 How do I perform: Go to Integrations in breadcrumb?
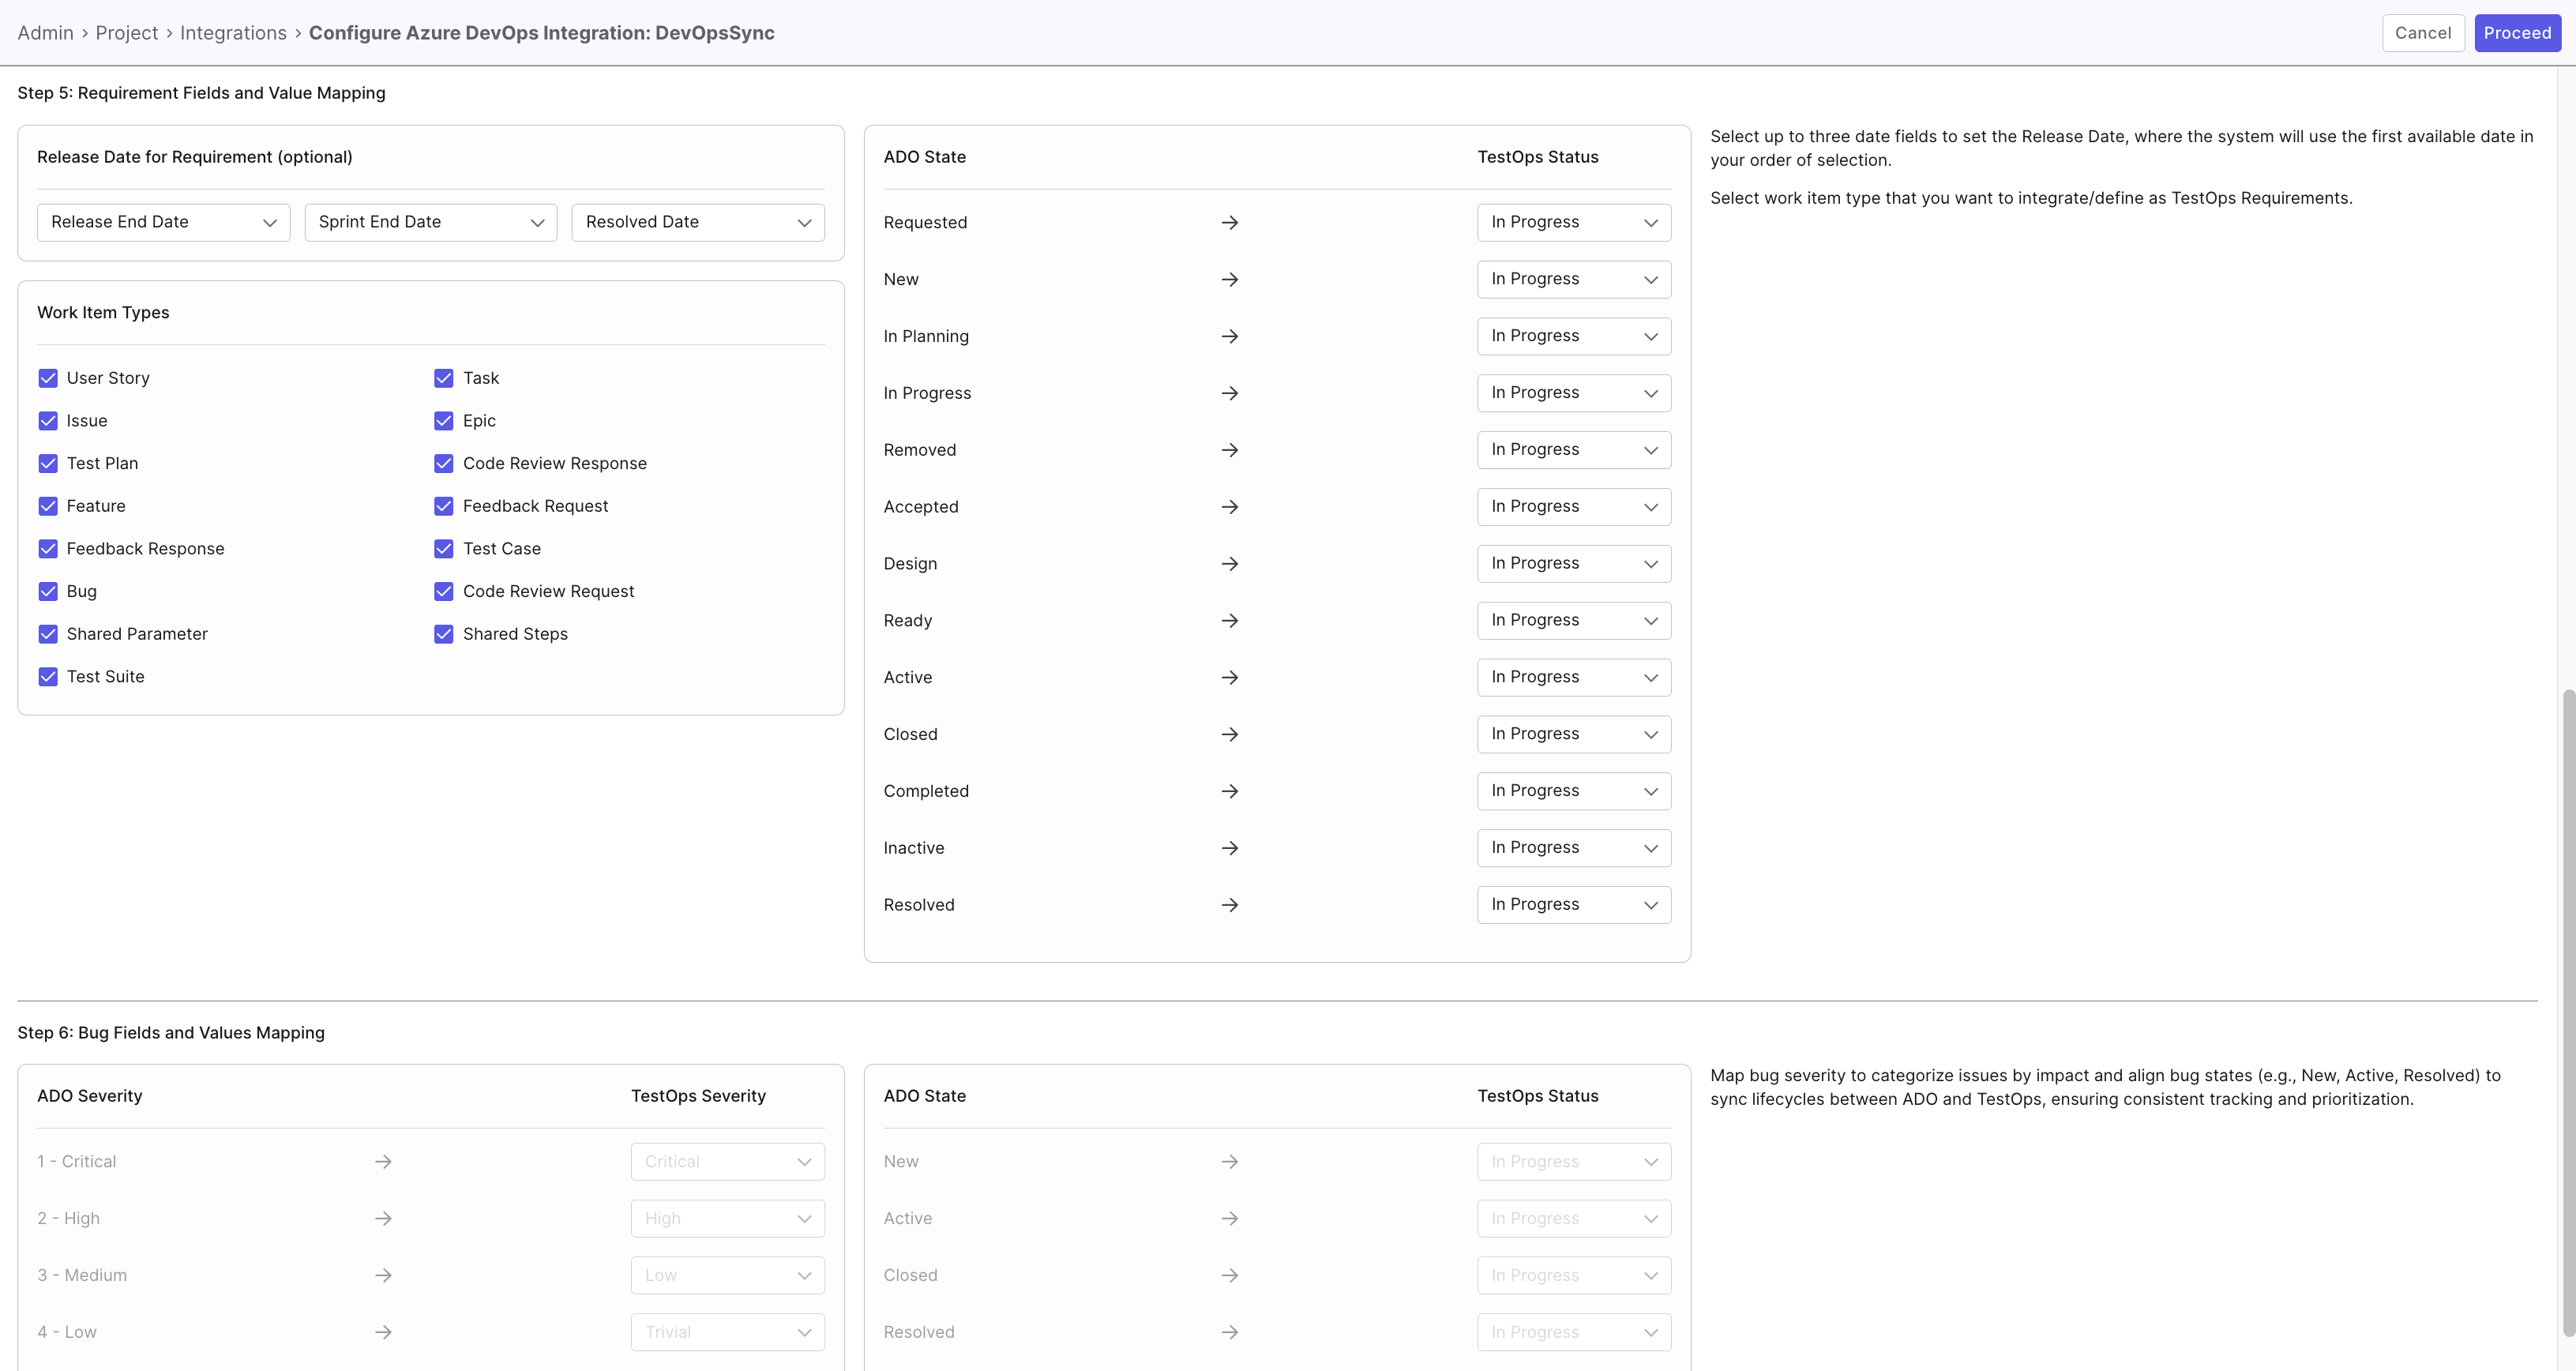click(233, 33)
